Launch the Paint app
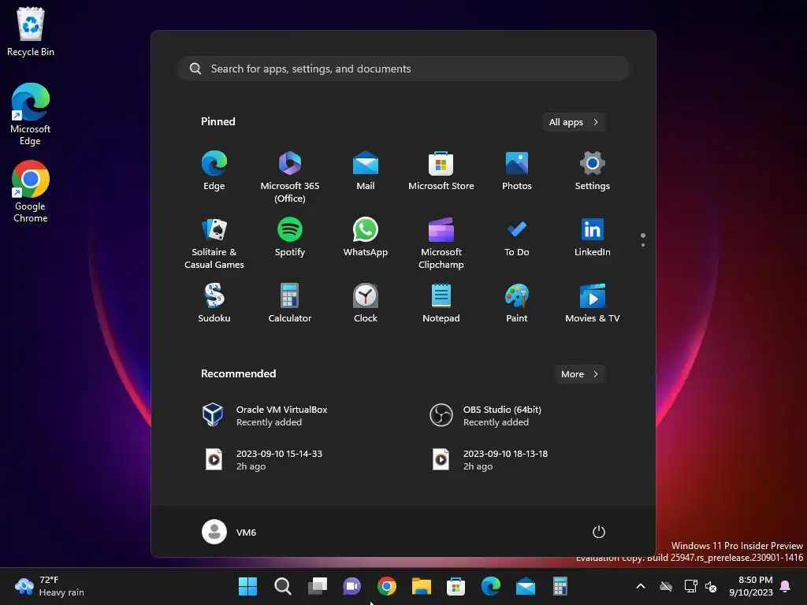807x605 pixels. coord(517,303)
